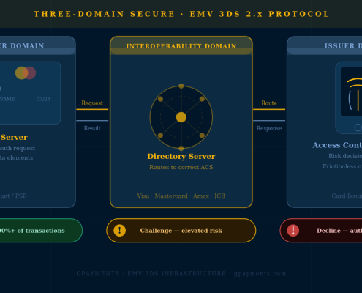Click the phone home button circle
Viewport: 362px width, 293px height.
coord(358,127)
